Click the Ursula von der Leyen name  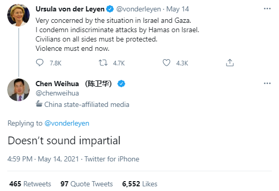pos(70,9)
